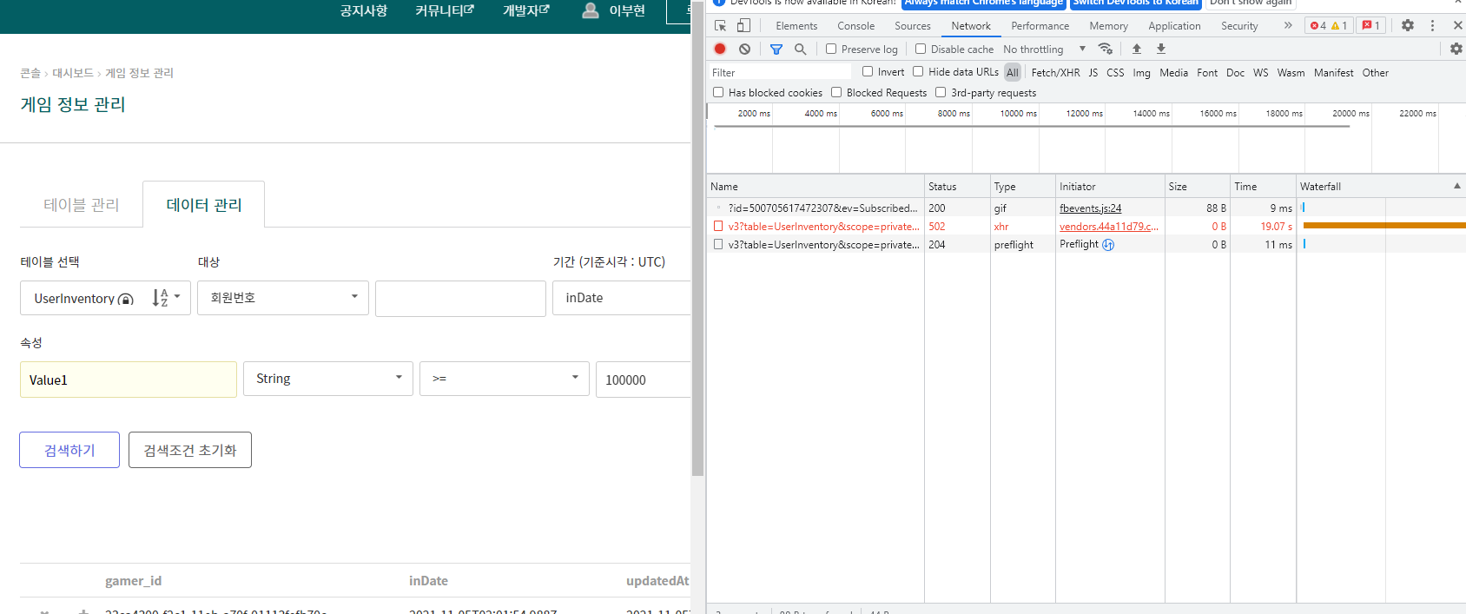Viewport: 1466px width, 614px height.
Task: Click the lock icon beside UserInventory
Action: tap(126, 299)
